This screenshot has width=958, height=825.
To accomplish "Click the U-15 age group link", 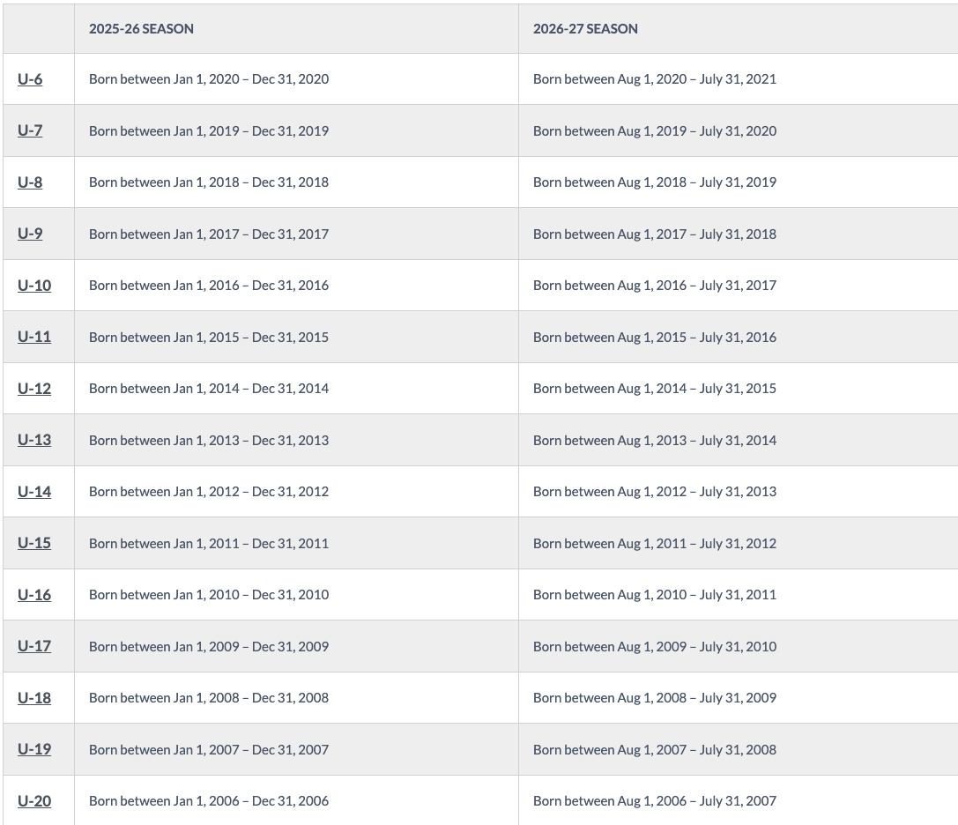I will click(x=34, y=543).
